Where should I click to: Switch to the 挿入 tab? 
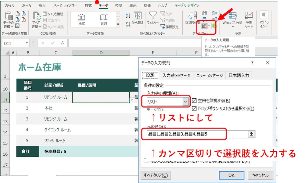coord(42,5)
